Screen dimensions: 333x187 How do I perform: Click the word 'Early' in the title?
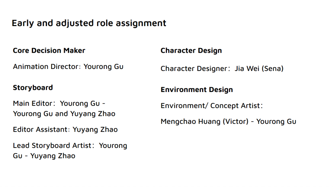pos(23,23)
